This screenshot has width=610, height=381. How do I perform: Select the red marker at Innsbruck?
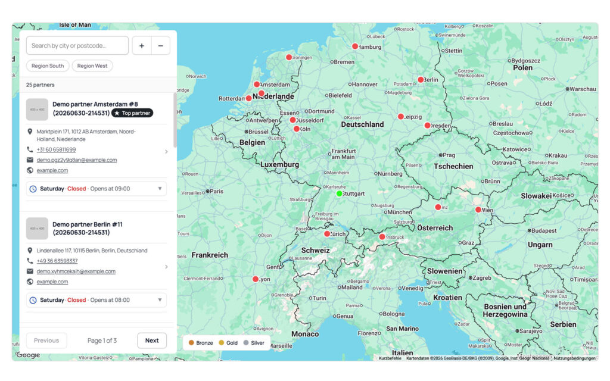382,237
